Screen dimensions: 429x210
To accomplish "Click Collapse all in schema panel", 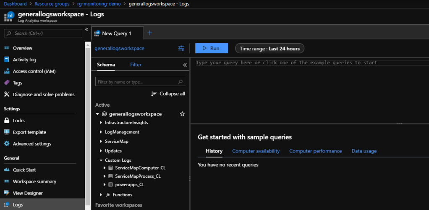I will 168,94.
